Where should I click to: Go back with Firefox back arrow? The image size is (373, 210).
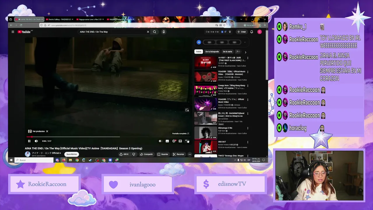tap(11, 25)
